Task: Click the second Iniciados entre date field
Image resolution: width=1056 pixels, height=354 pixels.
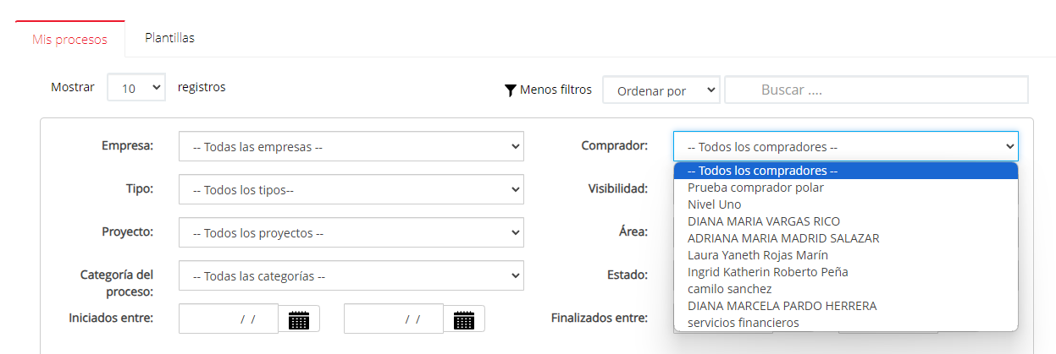Action: coord(394,319)
